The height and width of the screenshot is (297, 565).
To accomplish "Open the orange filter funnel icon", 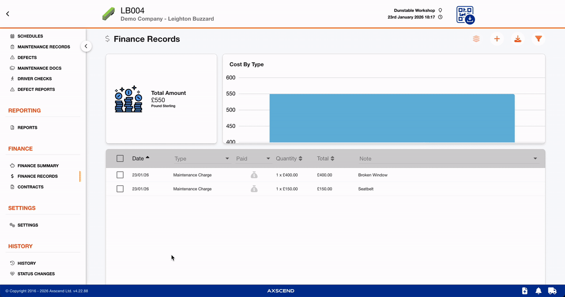I will tap(538, 39).
